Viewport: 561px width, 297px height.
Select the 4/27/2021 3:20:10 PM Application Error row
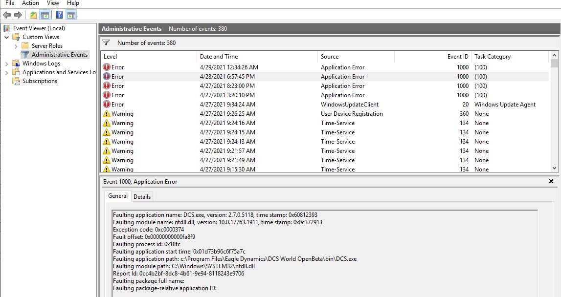[324, 95]
